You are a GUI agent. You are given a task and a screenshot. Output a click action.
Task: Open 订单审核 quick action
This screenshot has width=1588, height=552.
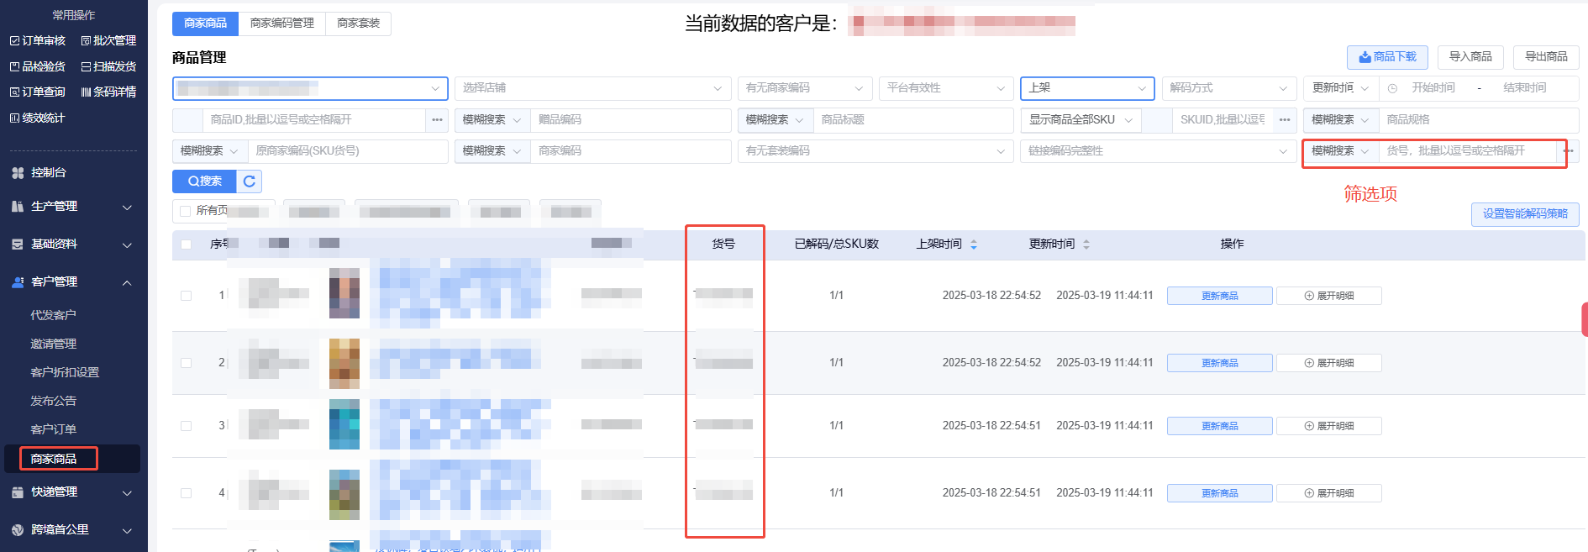pyautogui.click(x=37, y=40)
